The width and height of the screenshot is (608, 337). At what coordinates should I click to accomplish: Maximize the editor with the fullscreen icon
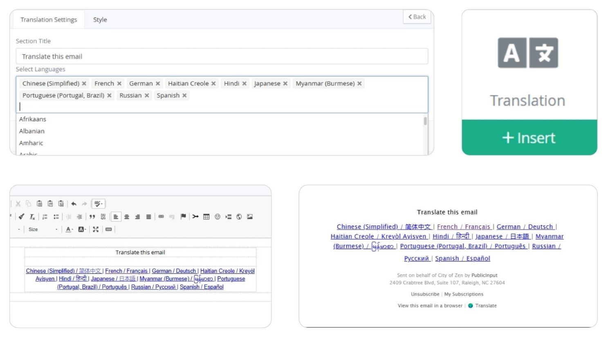[x=96, y=229]
